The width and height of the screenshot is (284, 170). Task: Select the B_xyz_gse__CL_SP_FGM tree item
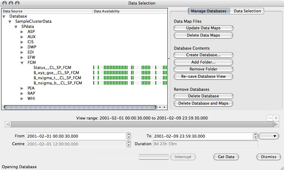(56, 73)
